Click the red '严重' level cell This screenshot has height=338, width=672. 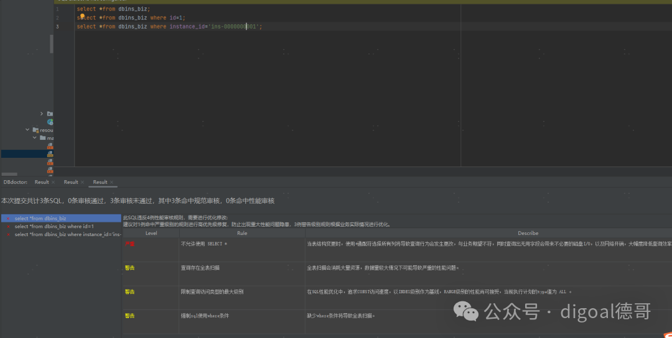(151, 250)
